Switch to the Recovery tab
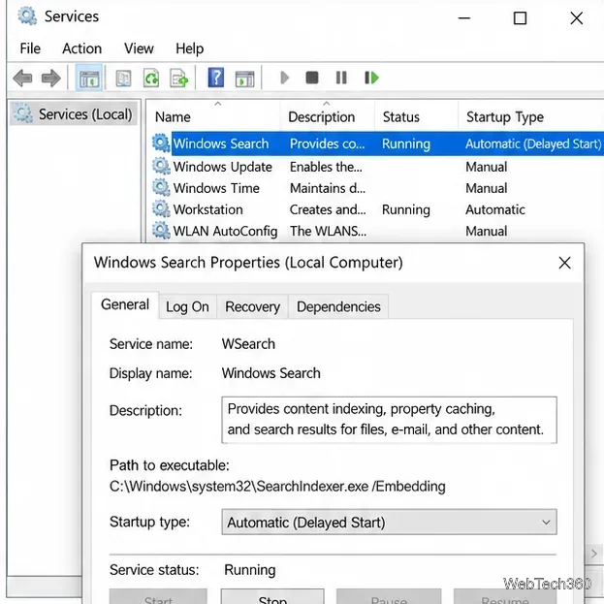This screenshot has width=604, height=604. [x=253, y=307]
